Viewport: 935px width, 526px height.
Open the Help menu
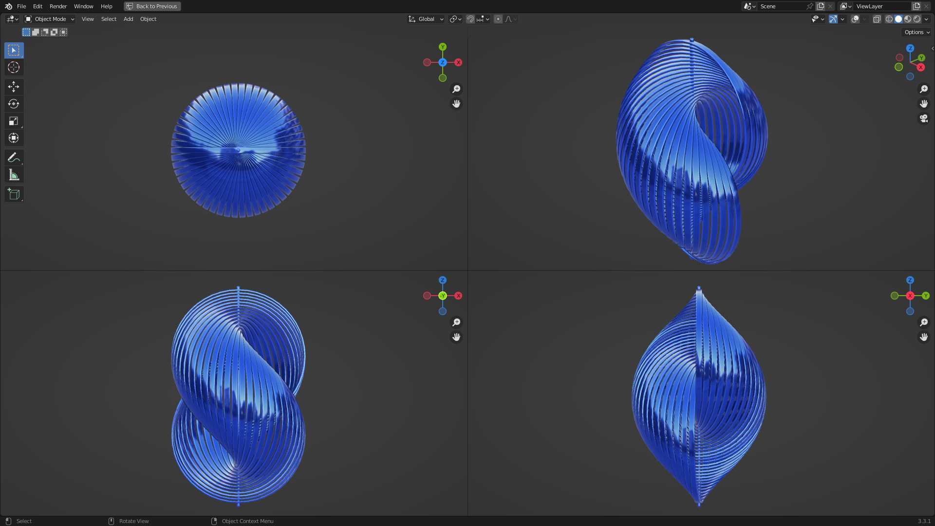click(106, 6)
